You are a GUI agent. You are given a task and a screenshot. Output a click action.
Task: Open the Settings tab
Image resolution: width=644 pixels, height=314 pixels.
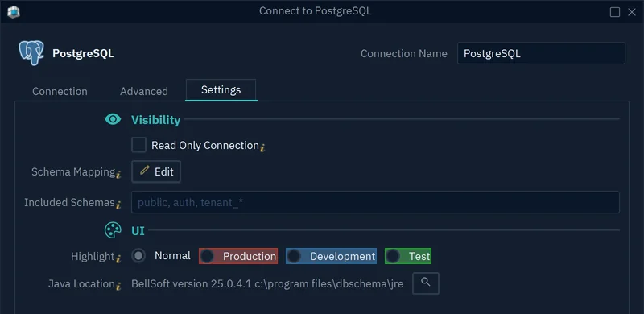[221, 90]
